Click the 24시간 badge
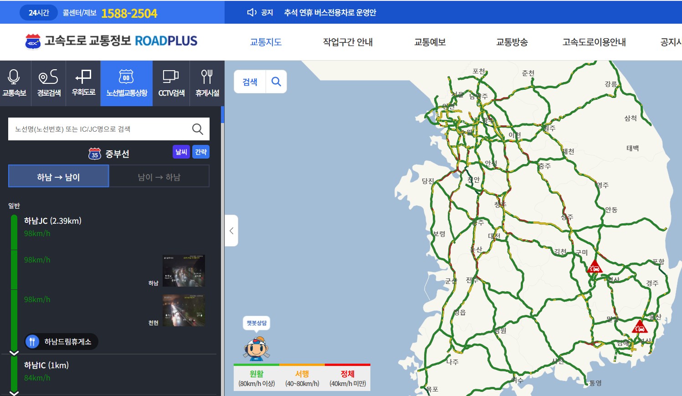The image size is (682, 396). [x=39, y=13]
